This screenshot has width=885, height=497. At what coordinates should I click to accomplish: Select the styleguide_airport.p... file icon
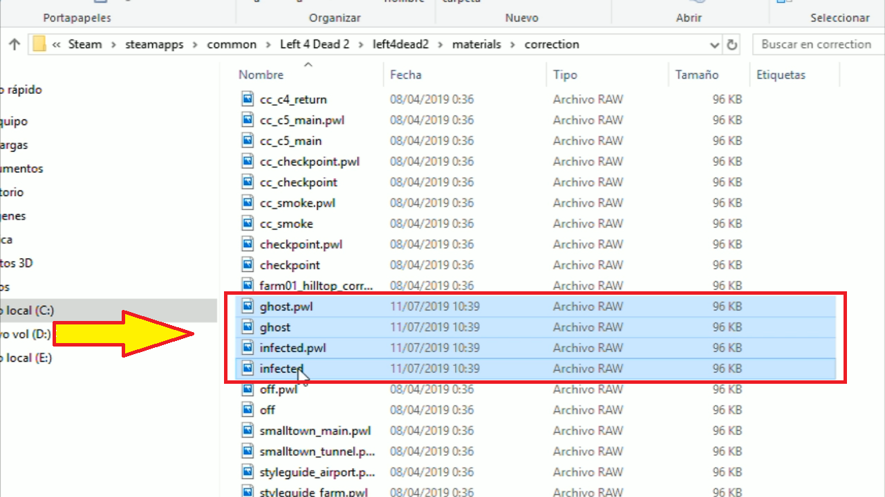pos(248,471)
